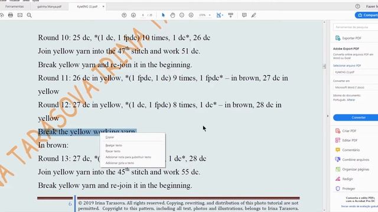Image resolution: width=378 pixels, height=212 pixels.
Task: Zoom in with the plus icon
Action: (x=191, y=15)
